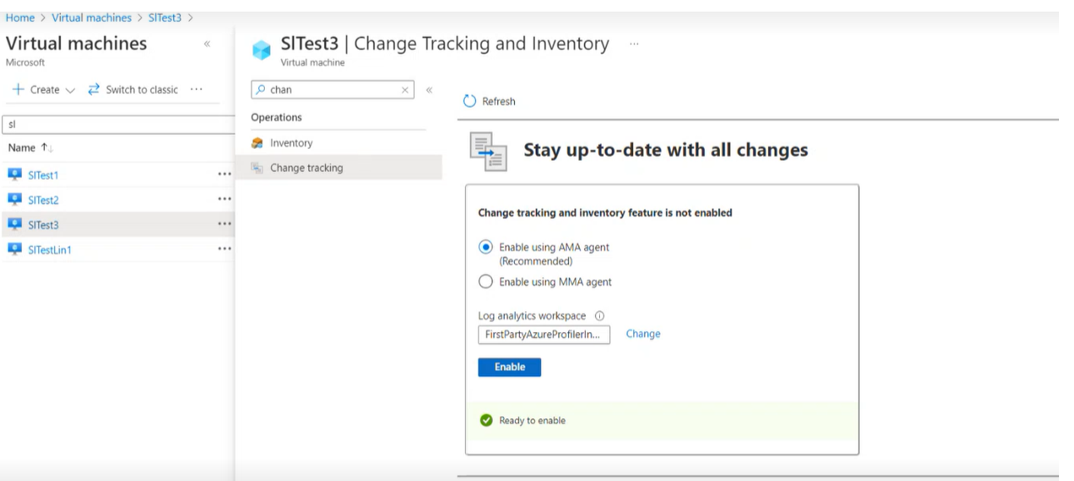Select Enable using MMA agent radio button
Viewport: 1074px width, 481px height.
click(x=486, y=282)
